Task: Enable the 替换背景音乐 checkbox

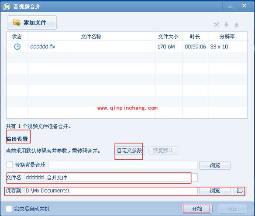Action: tap(10, 165)
